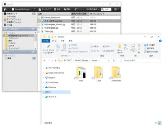The image size is (162, 125).
Task: Select the OneDrive cloud icon in sidebar
Action: (46, 87)
